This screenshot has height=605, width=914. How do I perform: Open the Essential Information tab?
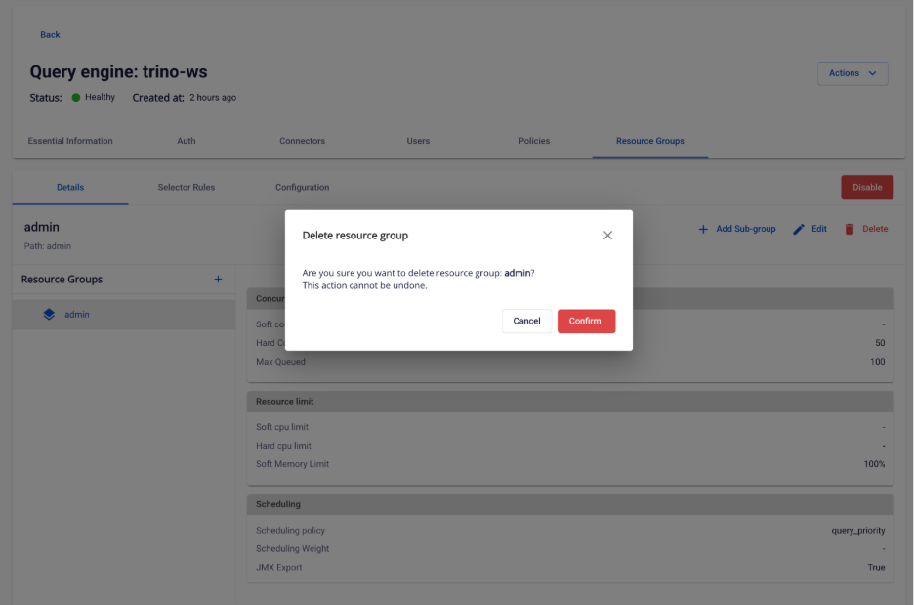tap(70, 141)
